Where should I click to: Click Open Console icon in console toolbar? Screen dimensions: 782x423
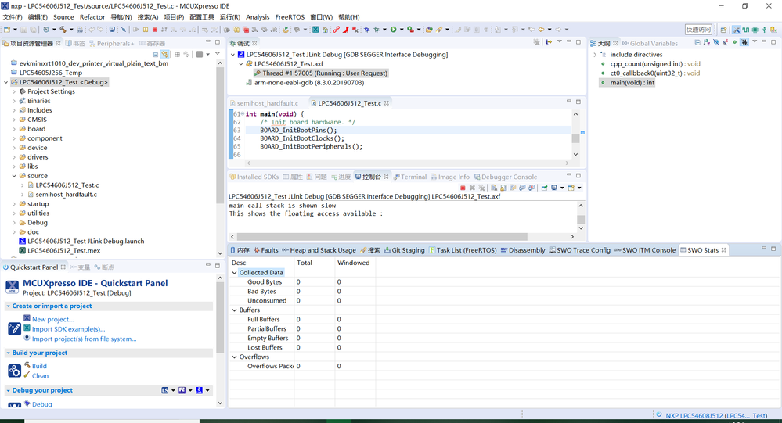[571, 188]
